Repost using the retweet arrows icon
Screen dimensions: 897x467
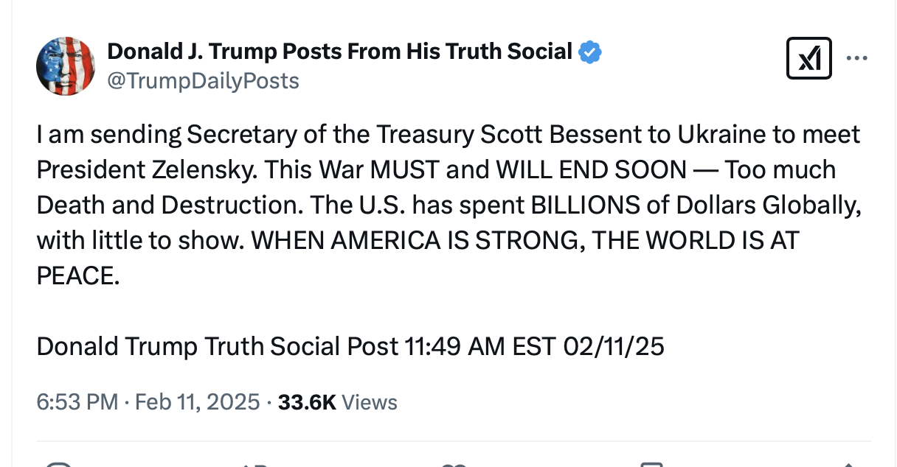tap(254, 464)
